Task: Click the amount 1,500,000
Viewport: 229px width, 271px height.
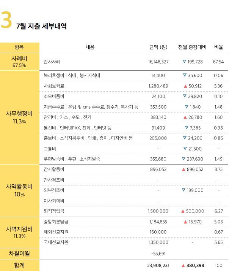Action: pyautogui.click(x=158, y=211)
